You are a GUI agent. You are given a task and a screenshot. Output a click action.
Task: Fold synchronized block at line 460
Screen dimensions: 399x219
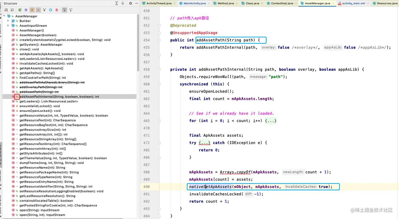click(159, 84)
